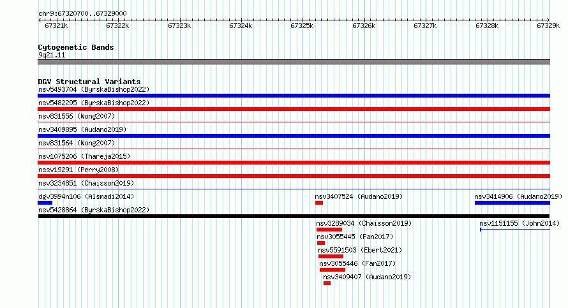Open nsv3055445 (Fan2017) variant

tap(355, 237)
